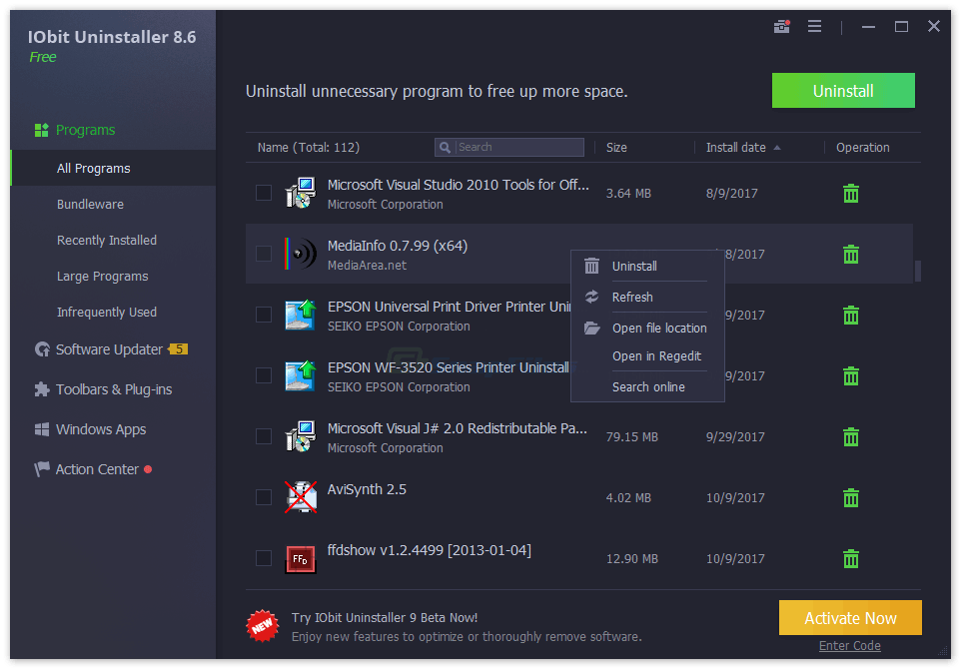Click trash icon for AviSynth 2.5

click(x=851, y=497)
